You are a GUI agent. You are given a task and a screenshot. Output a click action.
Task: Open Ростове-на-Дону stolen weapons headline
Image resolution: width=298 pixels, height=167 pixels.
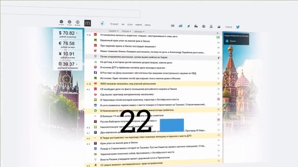coord(148,73)
